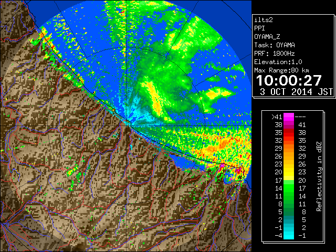The width and height of the screenshot is (336, 252).
Task: Pick the orange 29 to 32 dBZ swatch
Action: pyautogui.click(x=289, y=149)
